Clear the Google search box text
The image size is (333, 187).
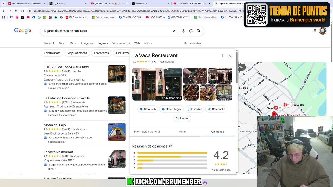(174, 31)
